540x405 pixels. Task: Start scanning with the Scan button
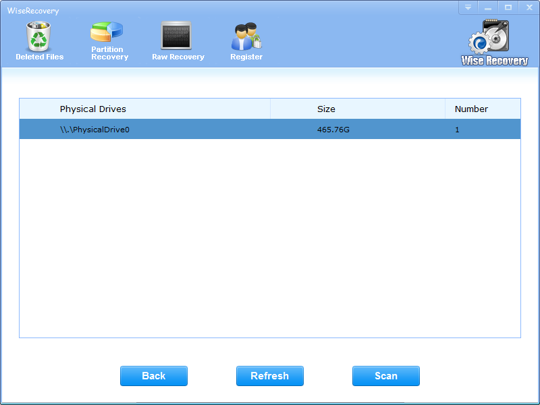coord(385,376)
